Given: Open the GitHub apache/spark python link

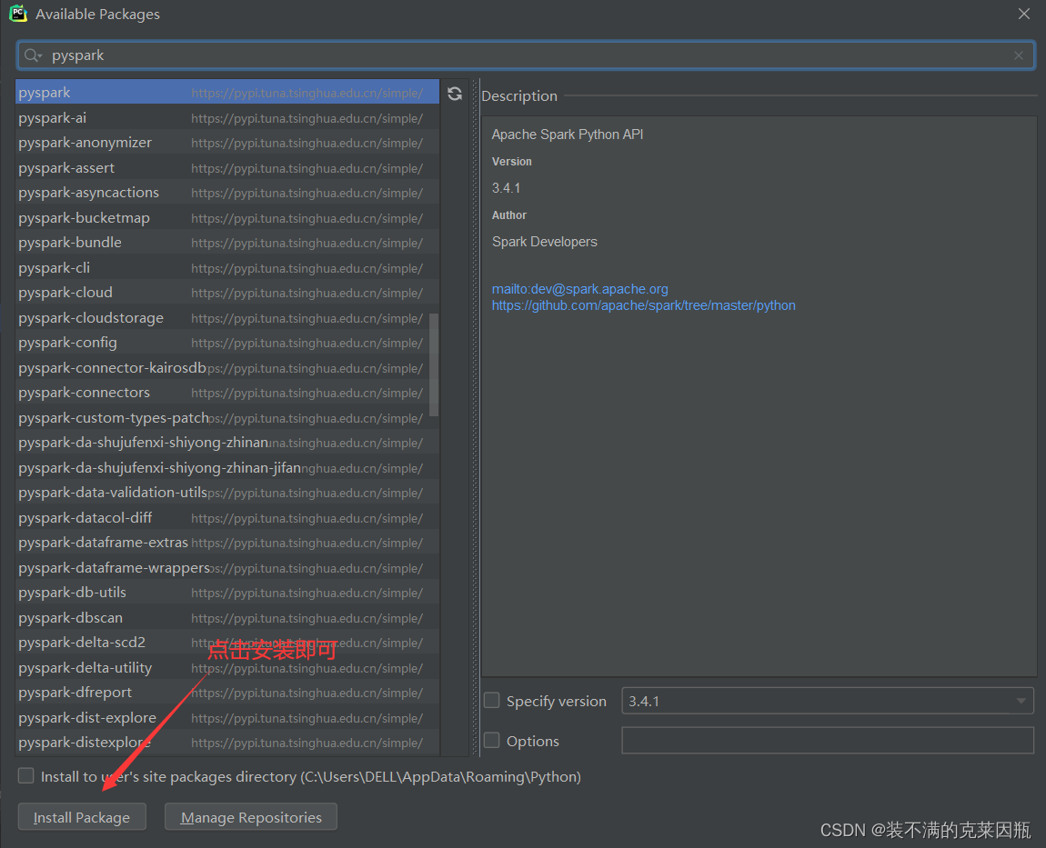Looking at the screenshot, I should [644, 305].
